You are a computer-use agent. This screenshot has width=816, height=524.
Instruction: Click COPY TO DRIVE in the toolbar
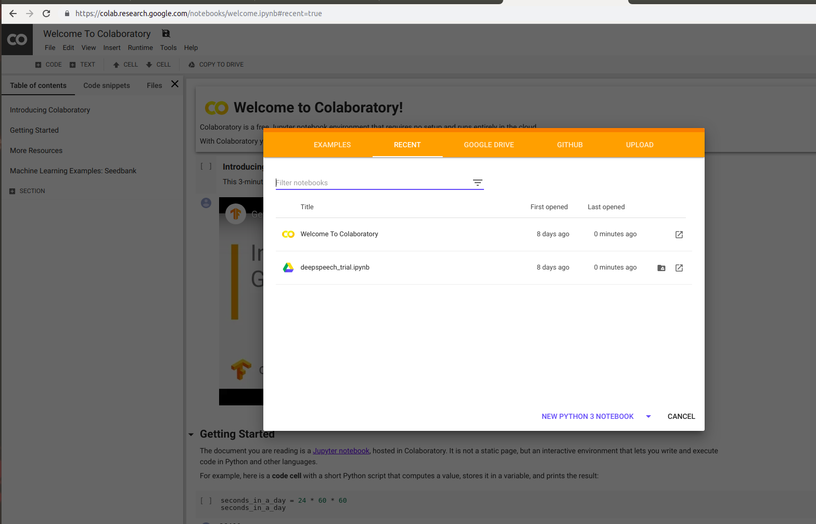coord(216,65)
